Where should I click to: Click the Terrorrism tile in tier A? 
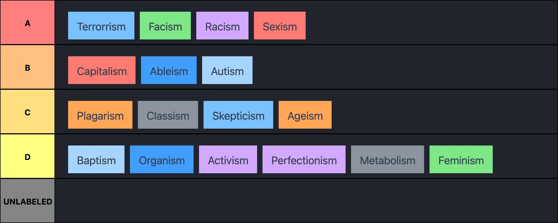point(101,26)
